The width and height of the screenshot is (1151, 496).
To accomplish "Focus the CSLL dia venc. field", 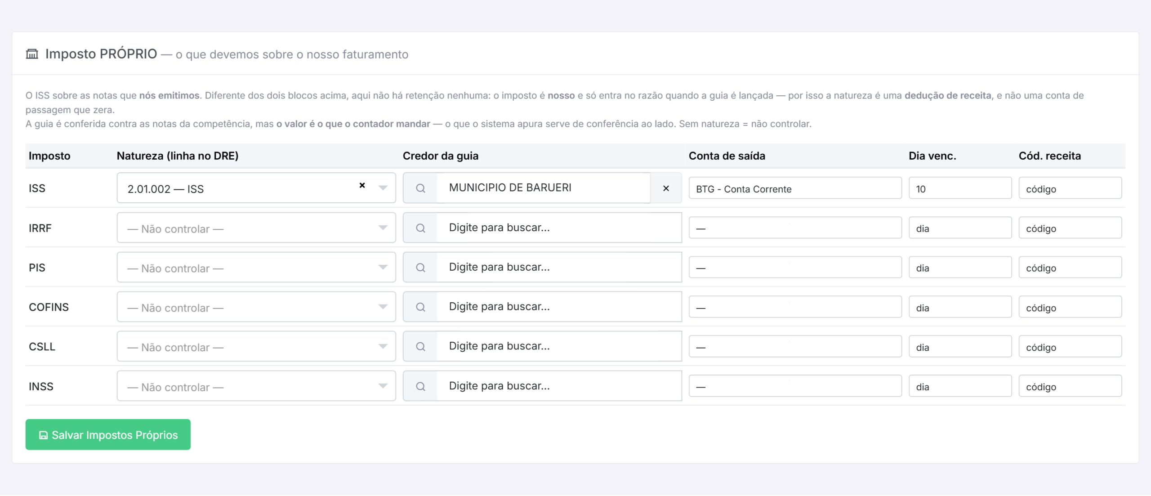I will point(960,347).
